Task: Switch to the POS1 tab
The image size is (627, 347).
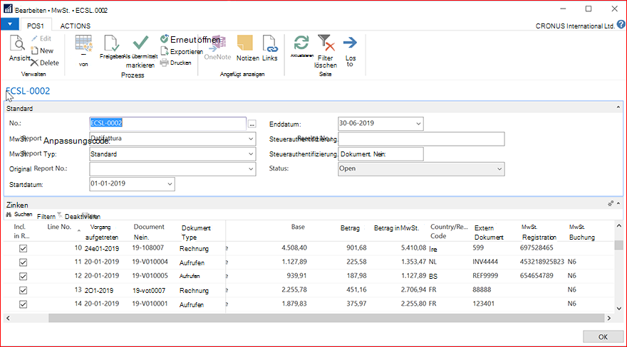Action: [x=35, y=26]
